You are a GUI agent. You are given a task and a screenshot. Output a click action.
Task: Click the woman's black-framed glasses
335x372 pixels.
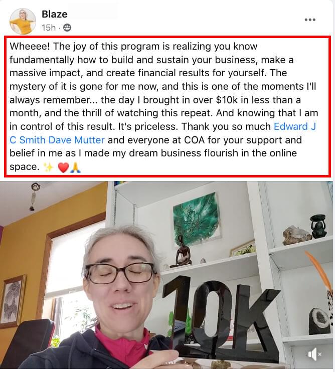[x=120, y=273]
